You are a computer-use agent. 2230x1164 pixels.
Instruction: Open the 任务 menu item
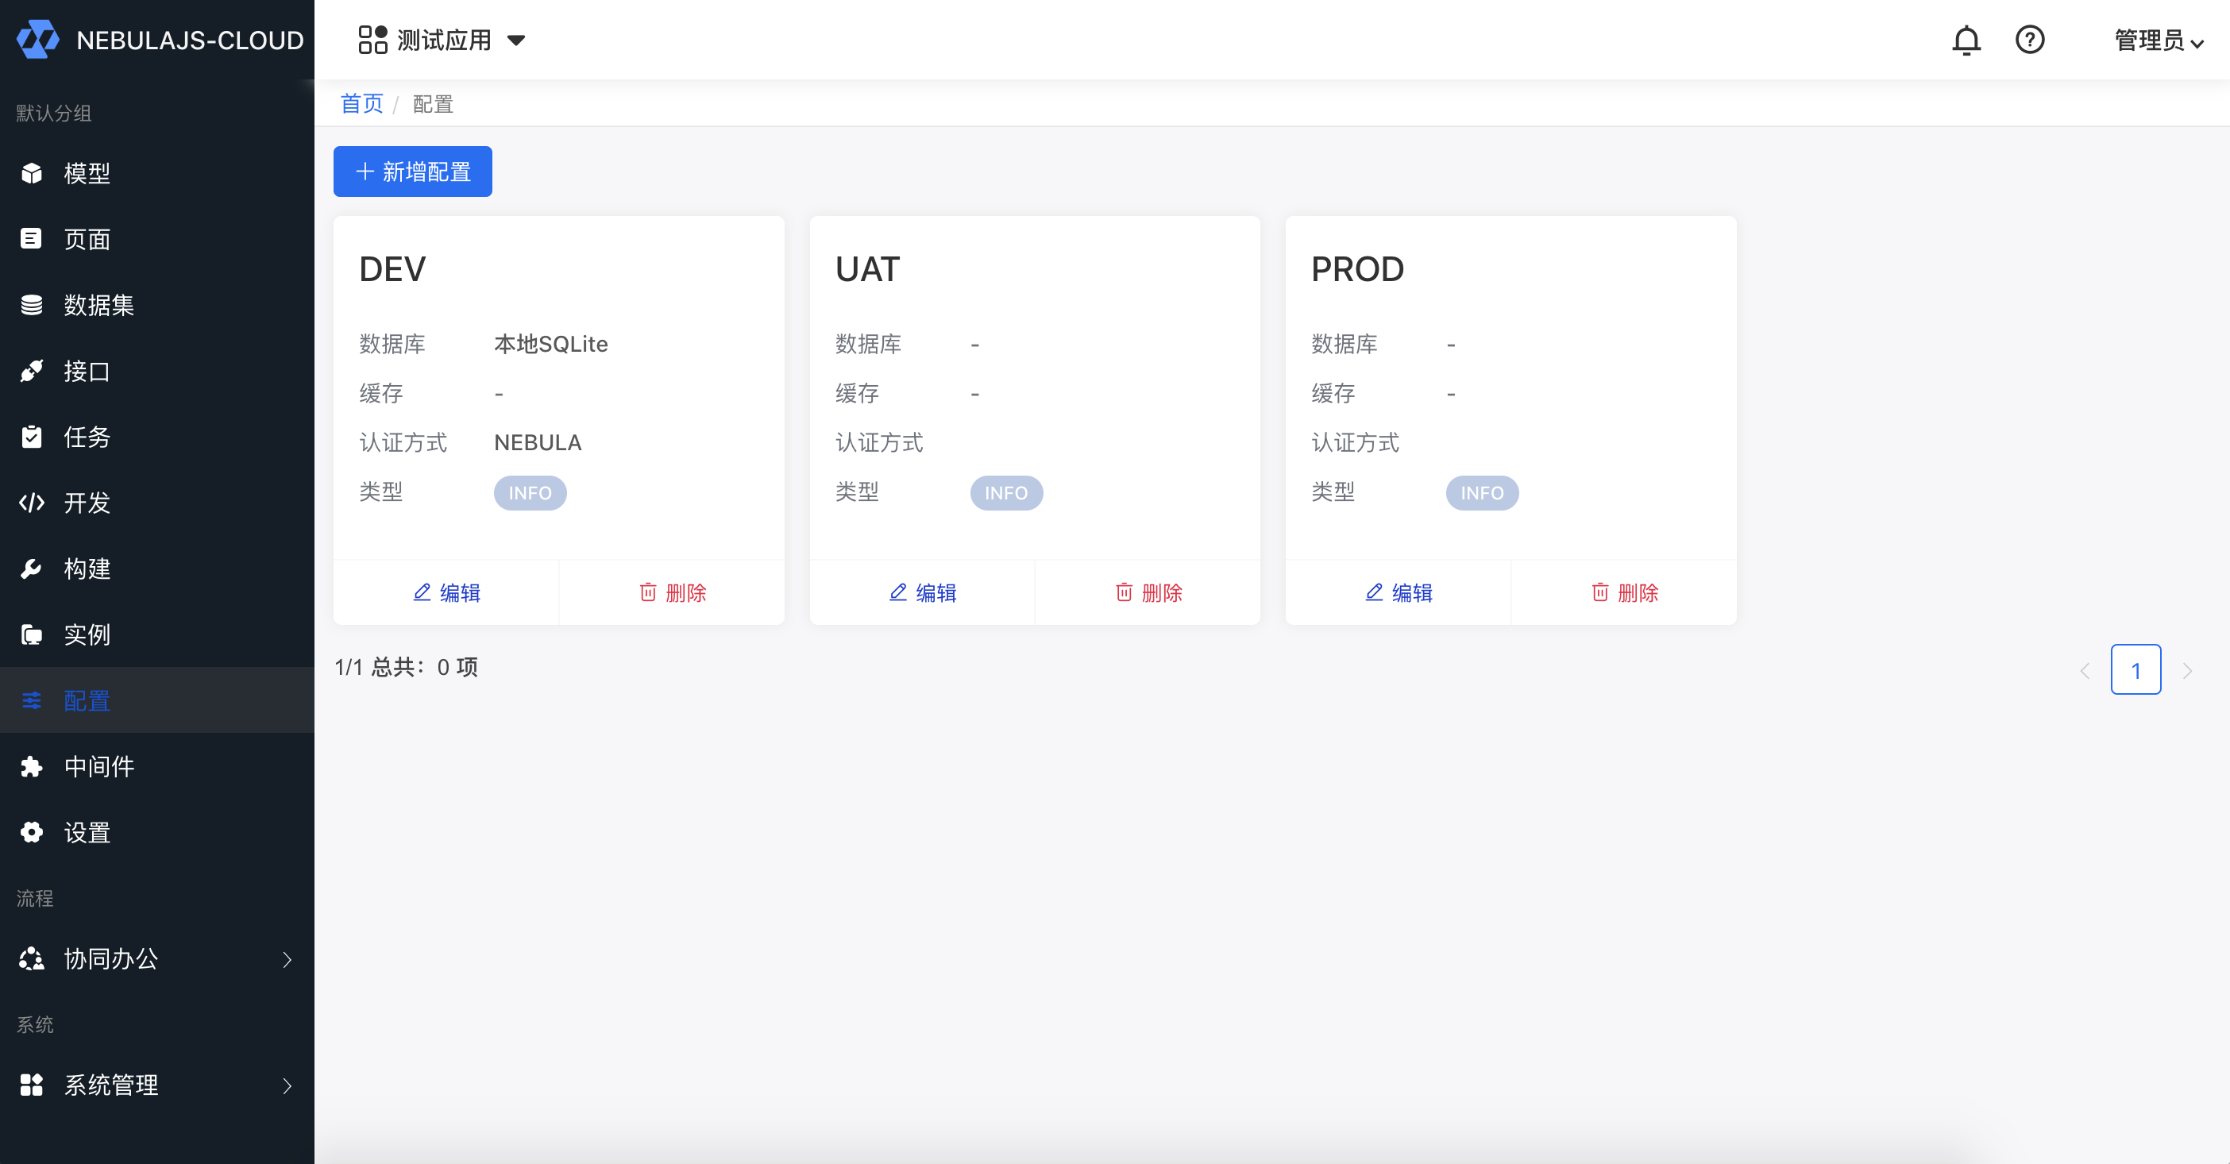pyautogui.click(x=87, y=437)
